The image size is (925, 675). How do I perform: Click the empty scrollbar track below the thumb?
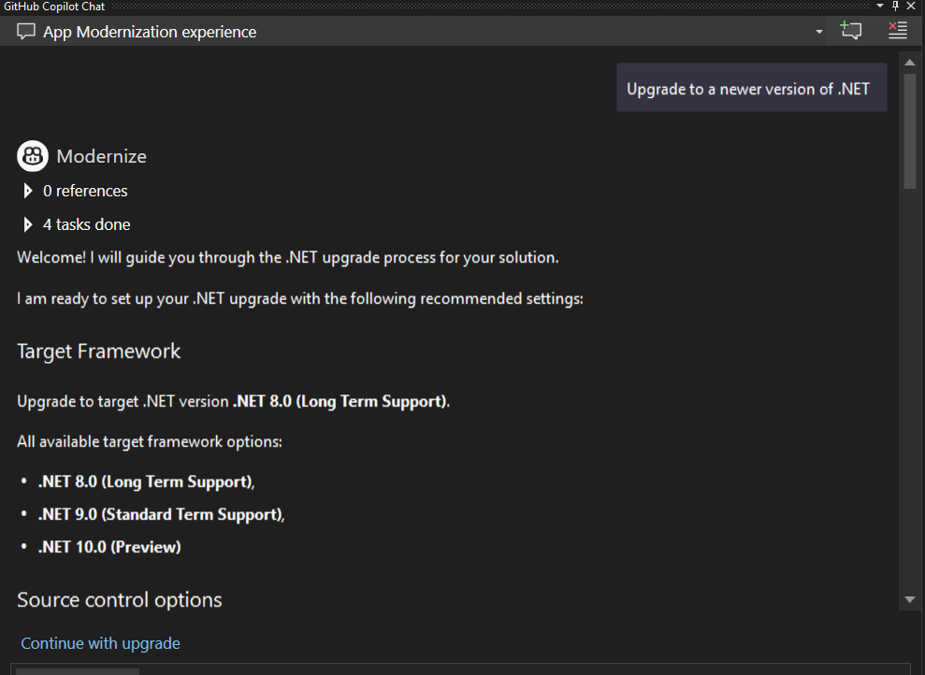click(910, 393)
